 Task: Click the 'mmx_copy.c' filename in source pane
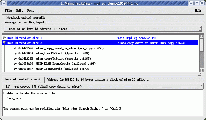[x=16, y=98]
